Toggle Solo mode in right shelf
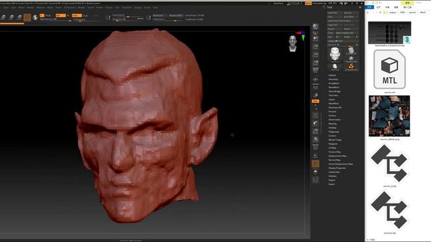 tap(315, 172)
